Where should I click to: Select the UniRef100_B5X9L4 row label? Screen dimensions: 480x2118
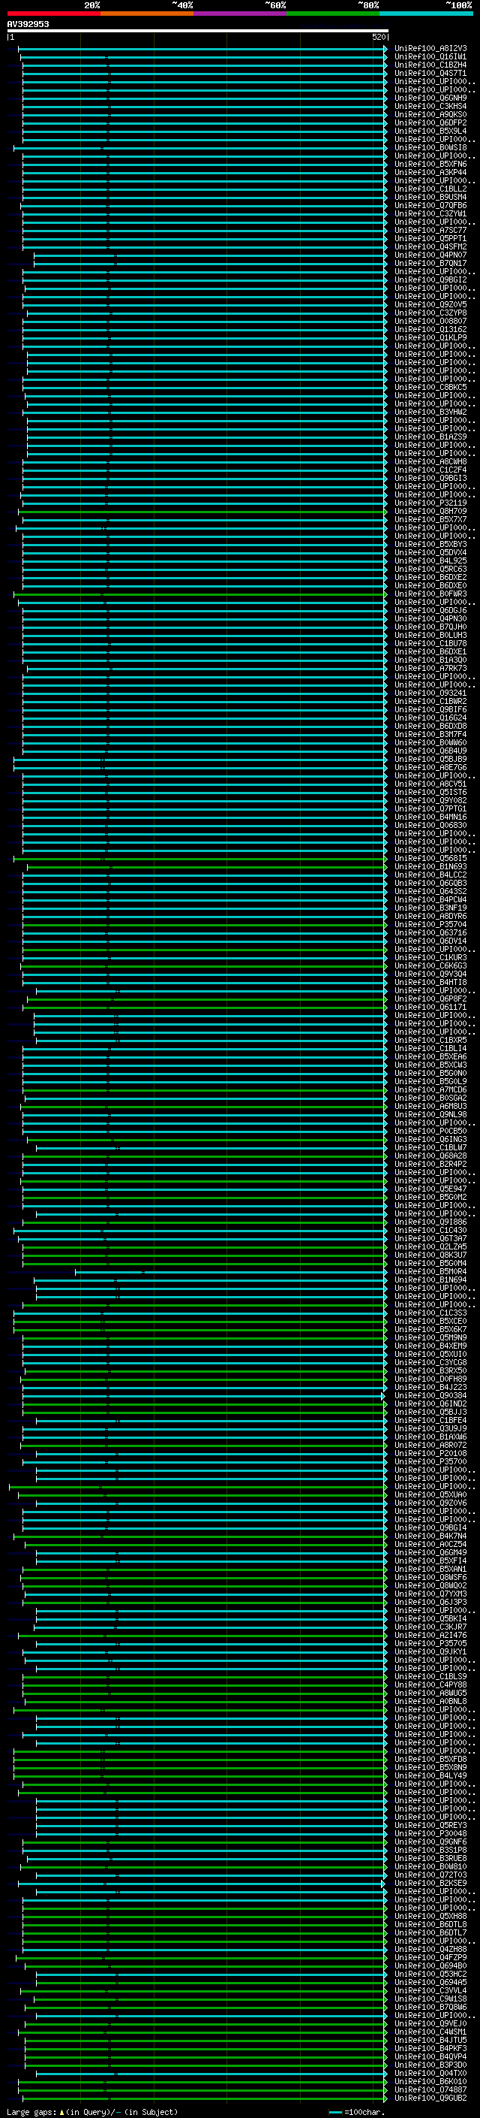[x=430, y=131]
